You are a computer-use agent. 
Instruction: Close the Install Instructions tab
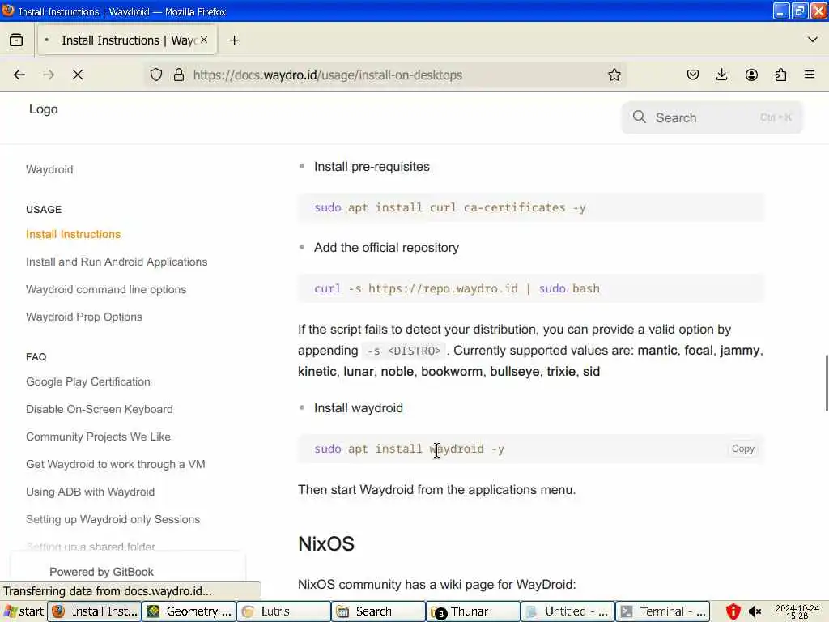[204, 40]
